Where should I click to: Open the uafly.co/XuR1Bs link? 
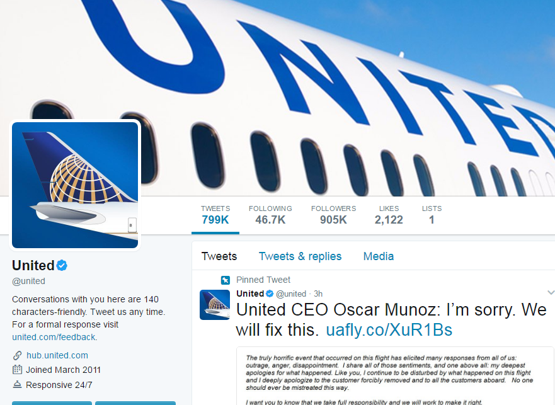[389, 330]
